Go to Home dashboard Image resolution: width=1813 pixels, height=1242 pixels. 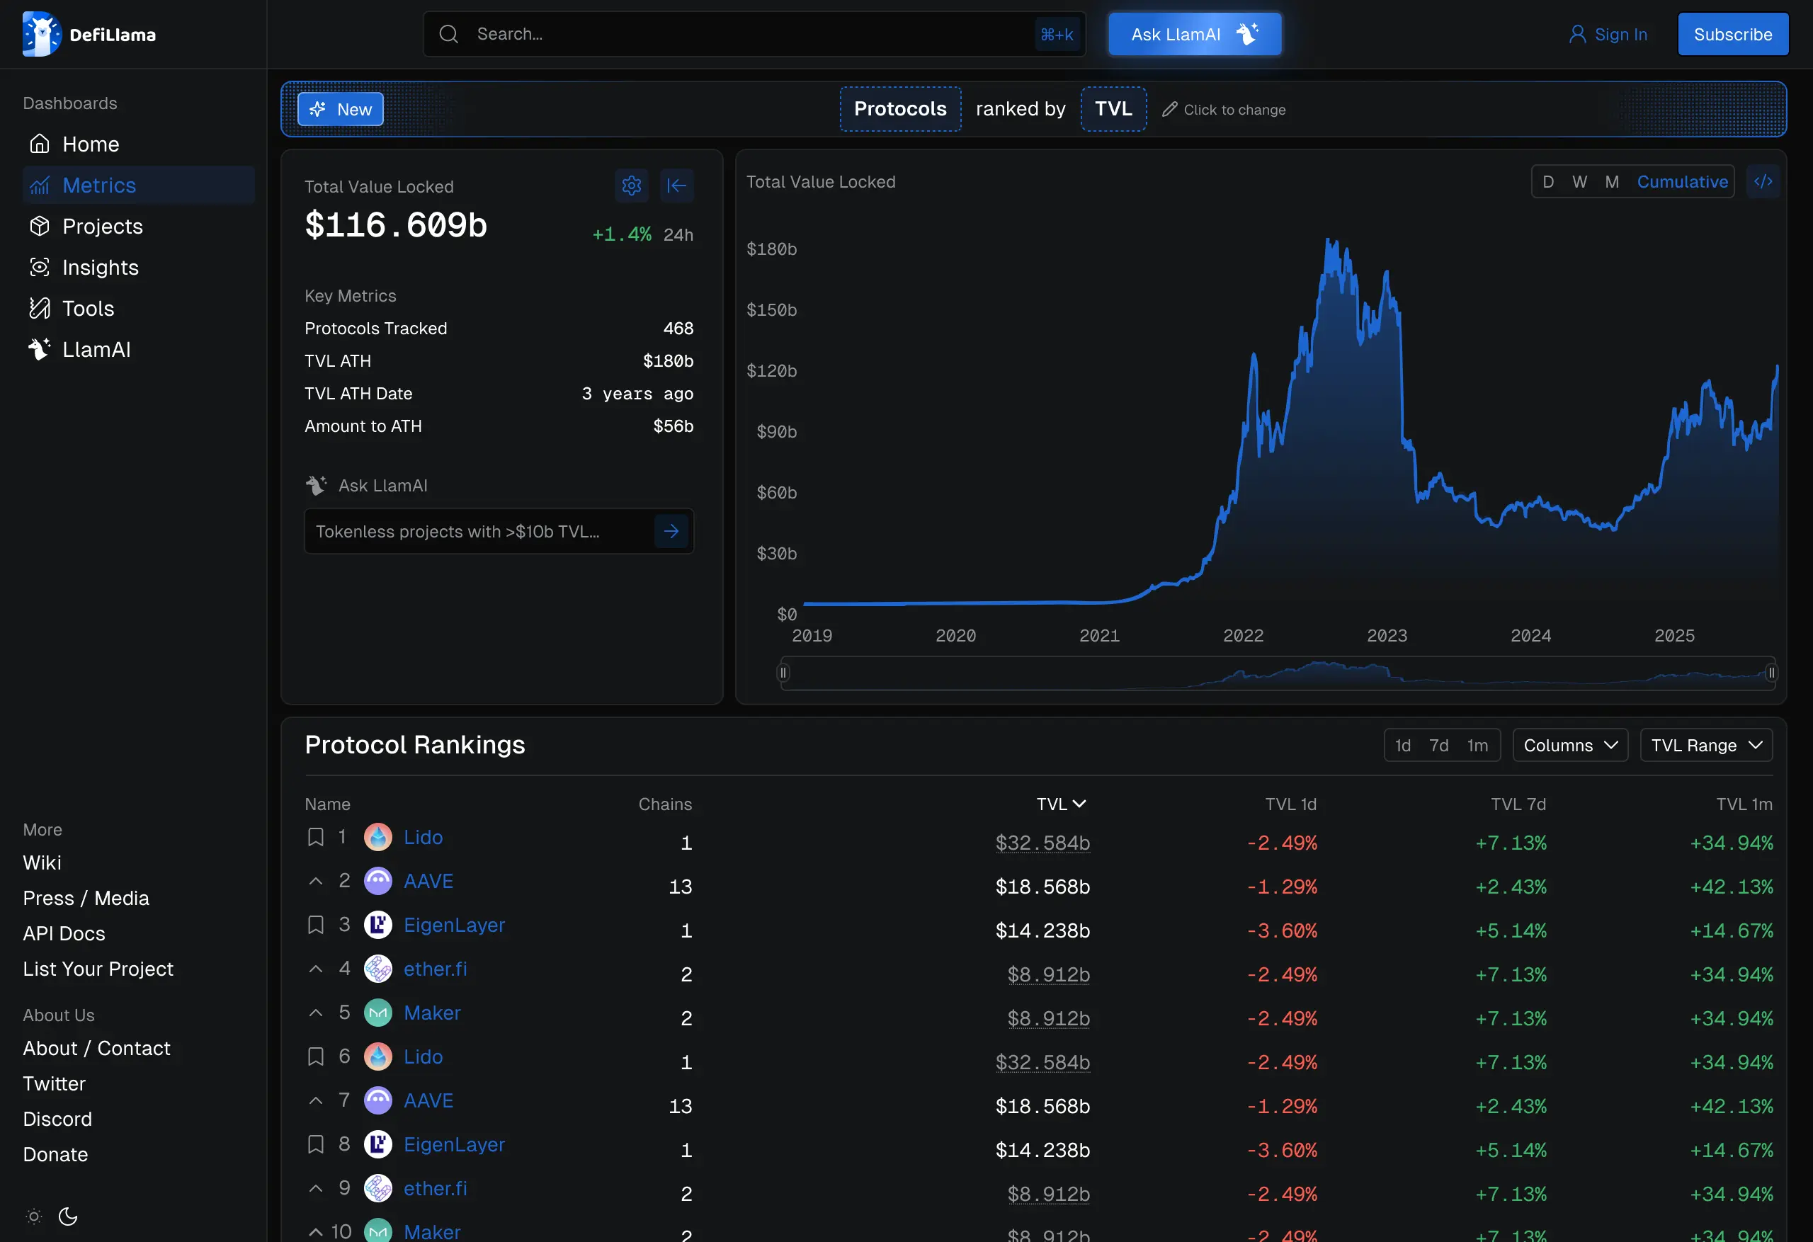tap(138, 144)
